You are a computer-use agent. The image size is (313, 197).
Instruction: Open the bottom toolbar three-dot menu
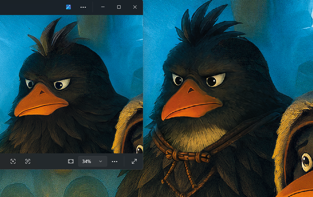click(115, 162)
